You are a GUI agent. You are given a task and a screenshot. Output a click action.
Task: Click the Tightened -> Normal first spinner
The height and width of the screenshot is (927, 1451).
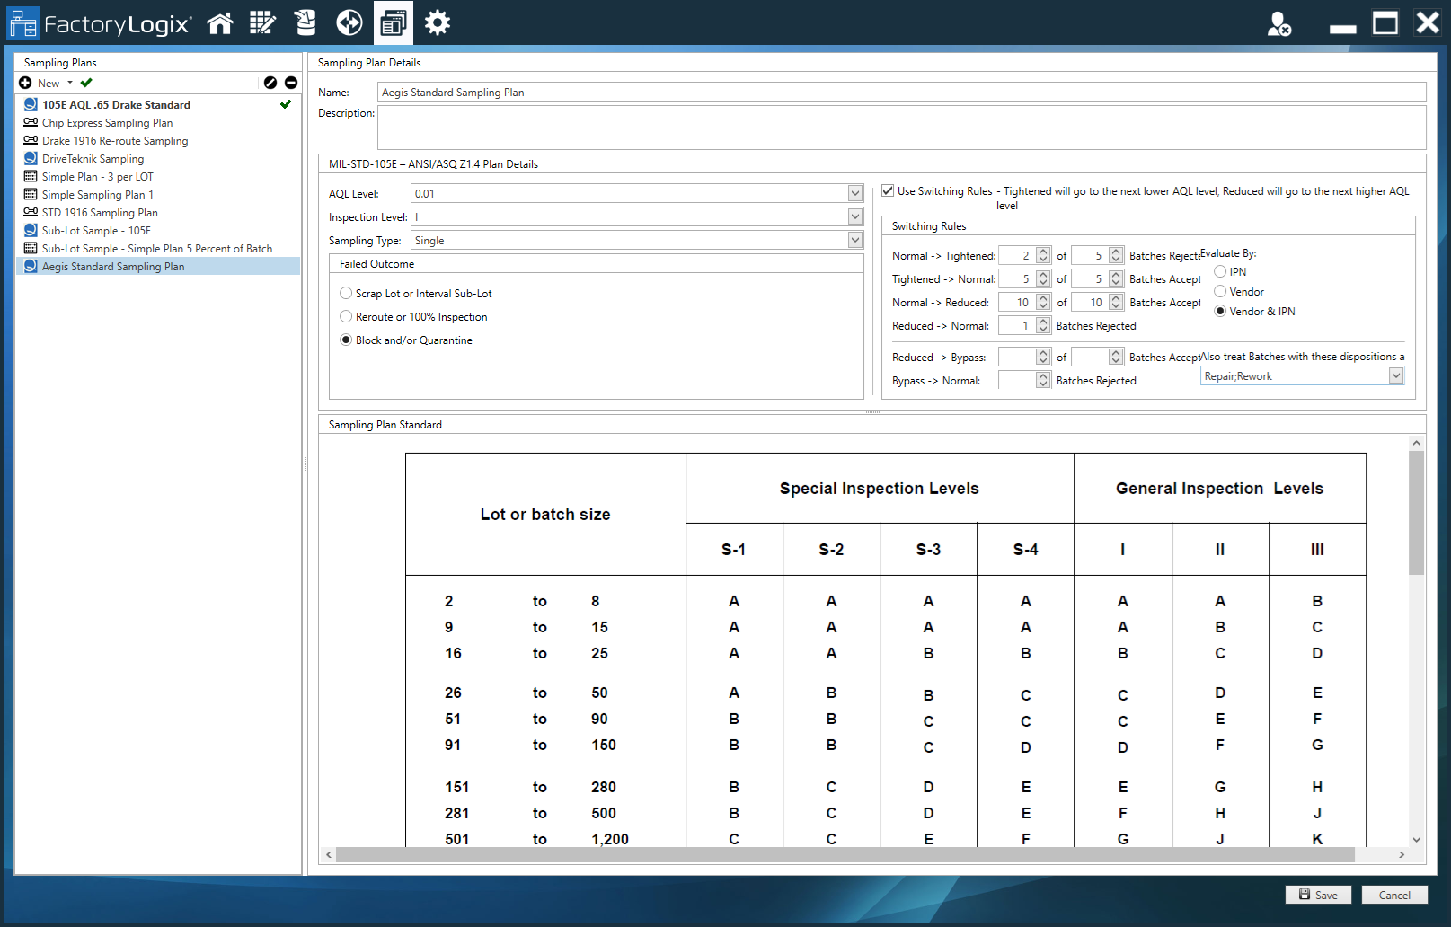click(x=1043, y=278)
